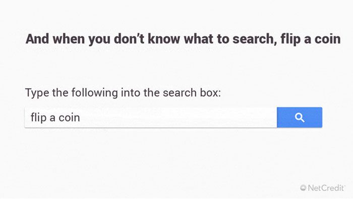Hit the blue search button
Viewport: 353px width, 199px height.
[300, 117]
